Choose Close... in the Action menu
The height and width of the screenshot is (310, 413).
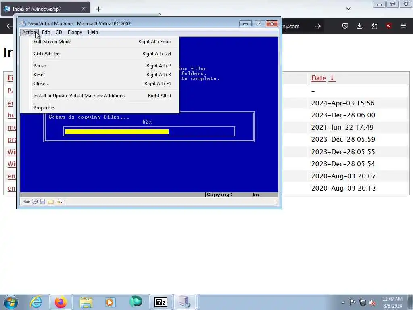(x=100, y=84)
